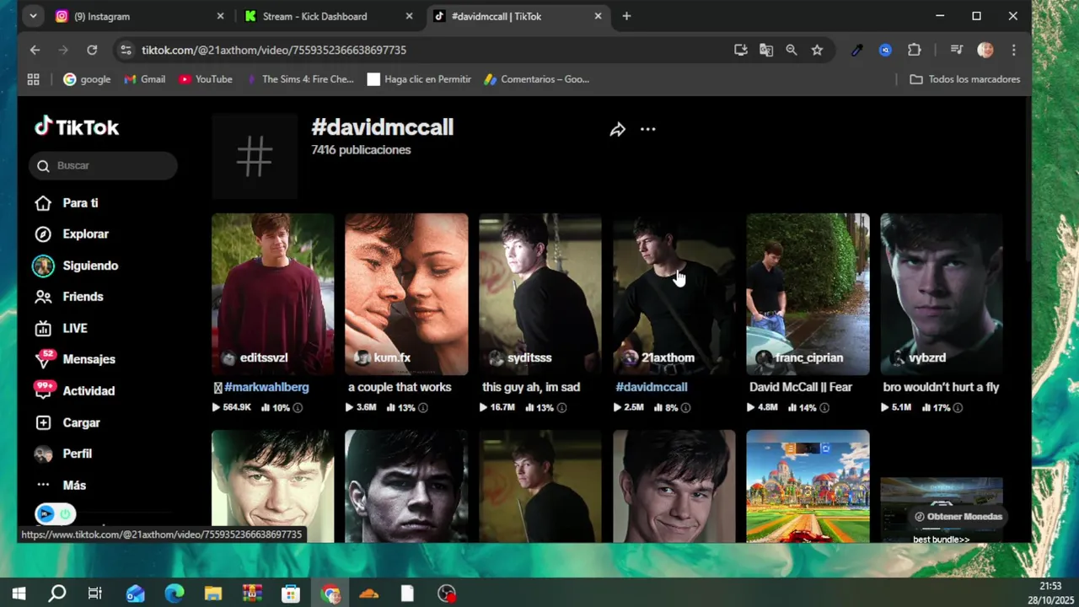Screen dimensions: 1079x607
Task: Open the Rocket League game video thumbnail
Action: click(x=808, y=486)
